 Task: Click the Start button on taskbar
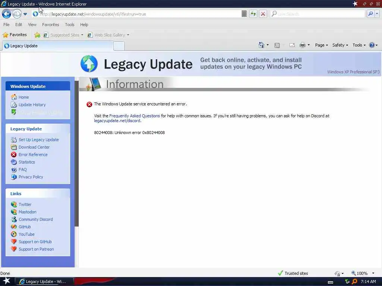6,281
